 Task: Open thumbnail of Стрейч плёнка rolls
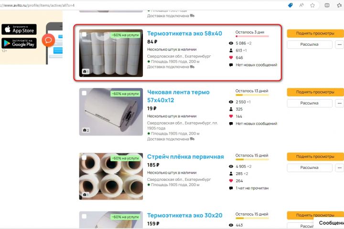[111, 176]
